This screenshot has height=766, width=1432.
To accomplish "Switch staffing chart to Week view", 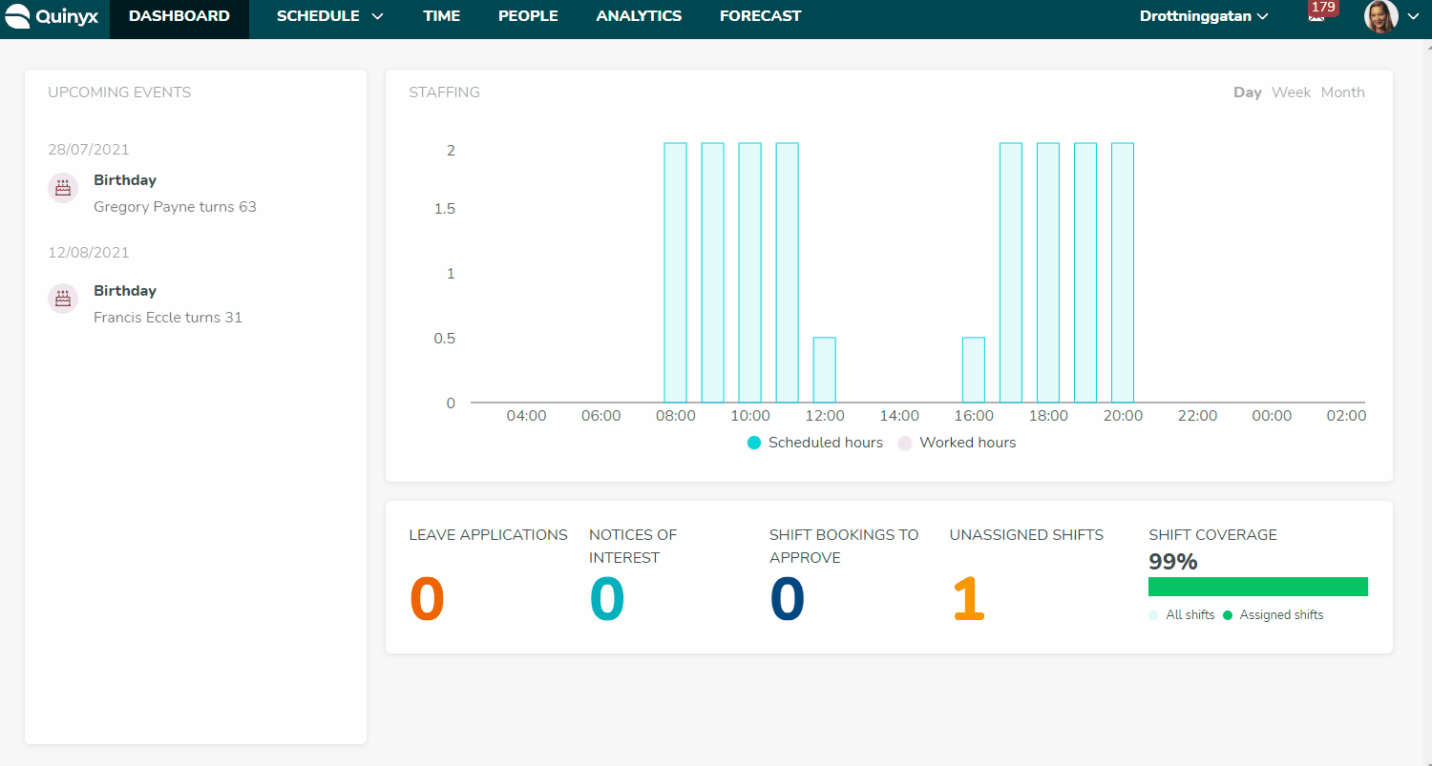I will pyautogui.click(x=1291, y=93).
